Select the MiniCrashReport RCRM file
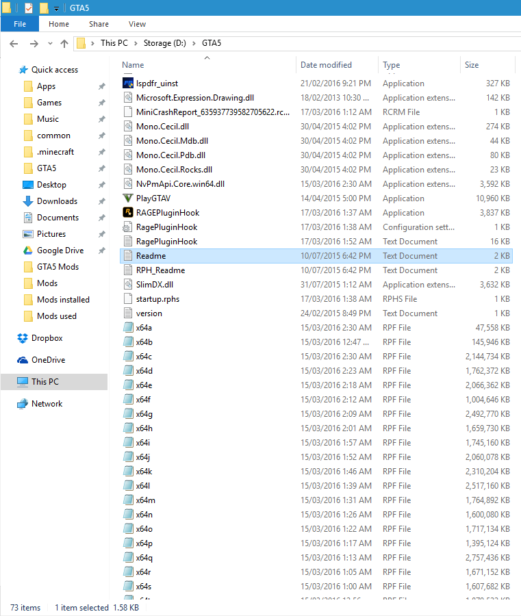The width and height of the screenshot is (521, 616). click(x=213, y=112)
